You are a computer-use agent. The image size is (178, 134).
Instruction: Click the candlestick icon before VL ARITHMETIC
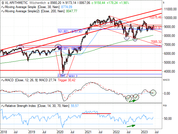click(3, 3)
